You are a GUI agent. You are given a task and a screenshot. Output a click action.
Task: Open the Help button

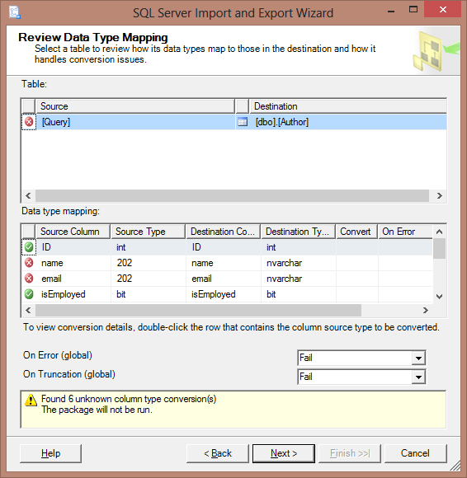click(50, 453)
